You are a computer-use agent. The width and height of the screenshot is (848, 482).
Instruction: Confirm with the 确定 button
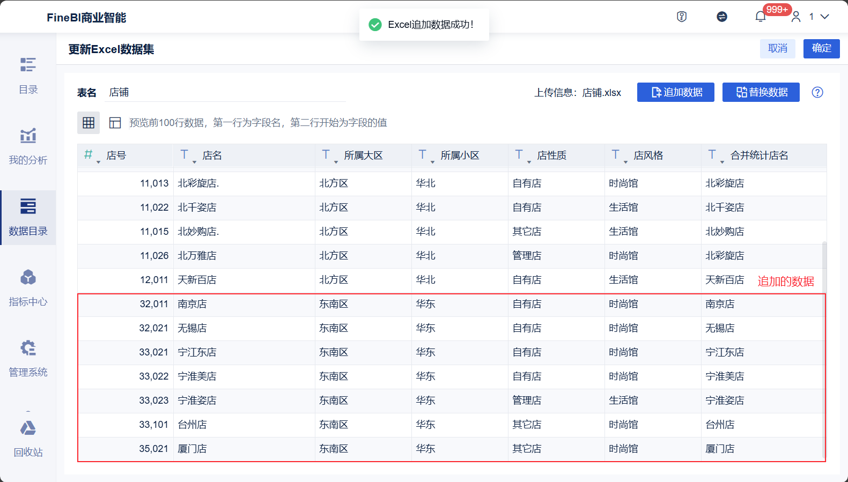[x=822, y=49]
